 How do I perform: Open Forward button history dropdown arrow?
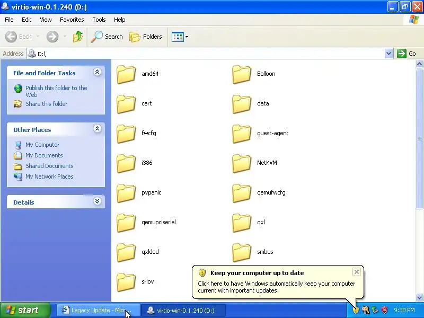tap(65, 37)
